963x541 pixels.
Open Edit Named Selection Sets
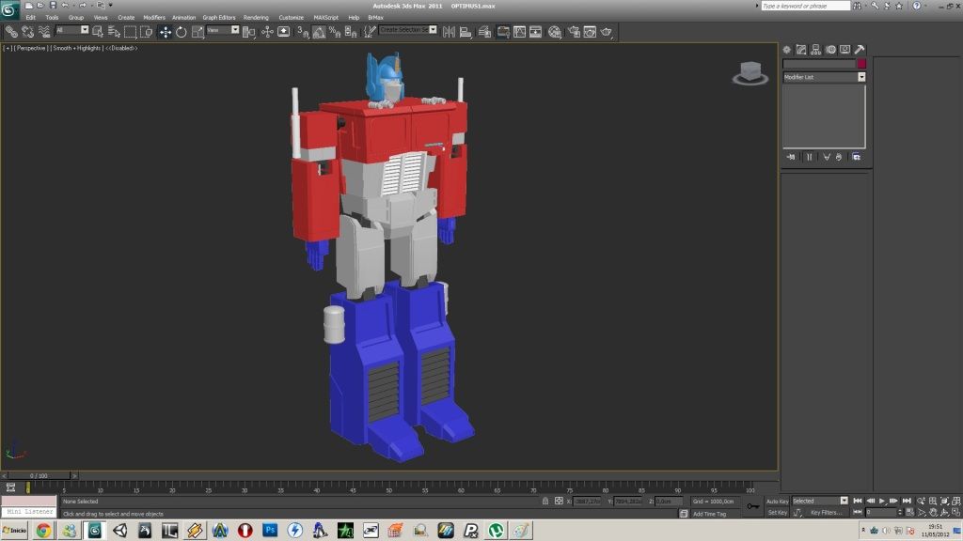tap(369, 32)
